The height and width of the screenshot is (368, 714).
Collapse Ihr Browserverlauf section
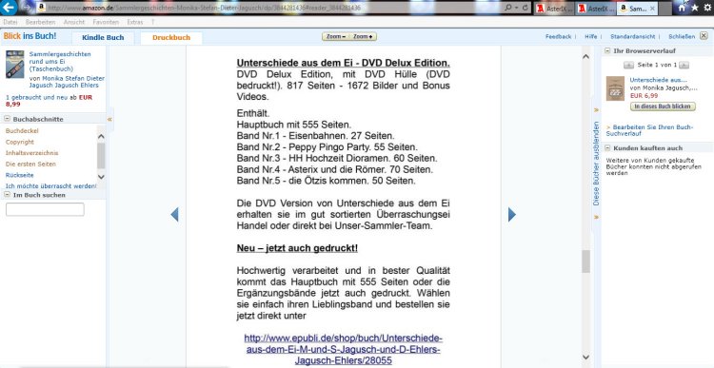[607, 51]
